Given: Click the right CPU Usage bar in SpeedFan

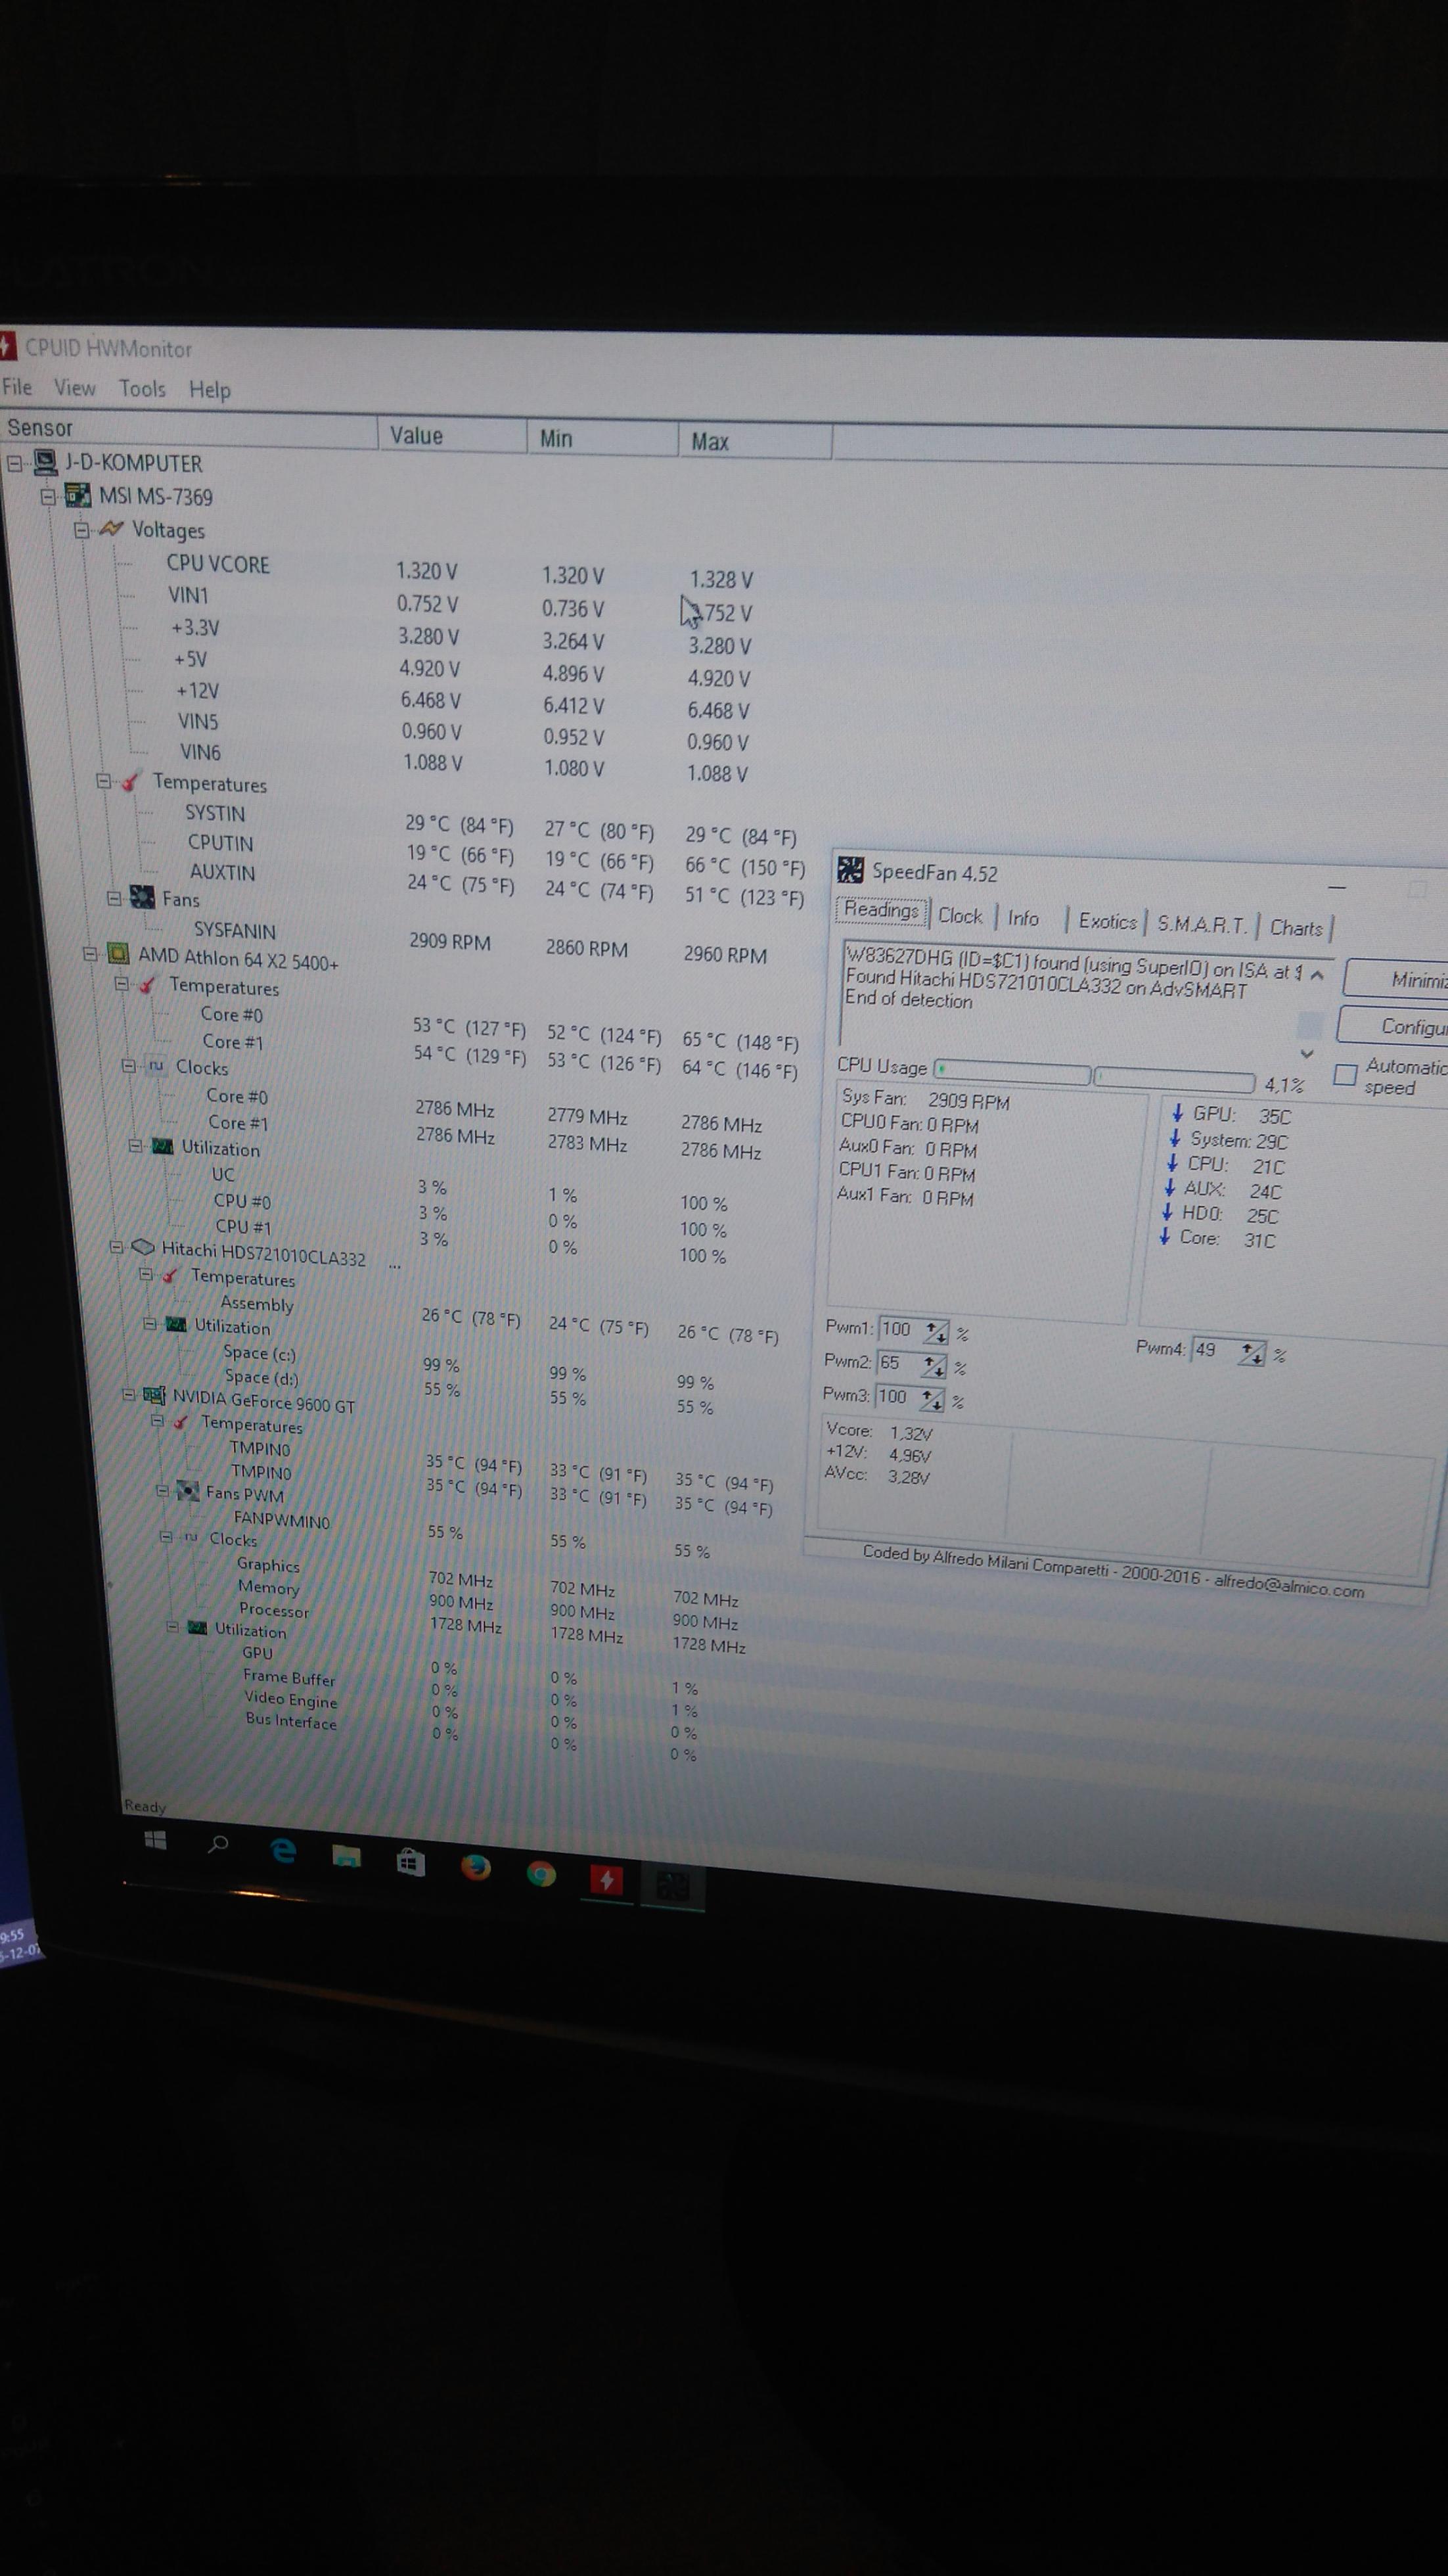Looking at the screenshot, I should (x=1175, y=1079).
